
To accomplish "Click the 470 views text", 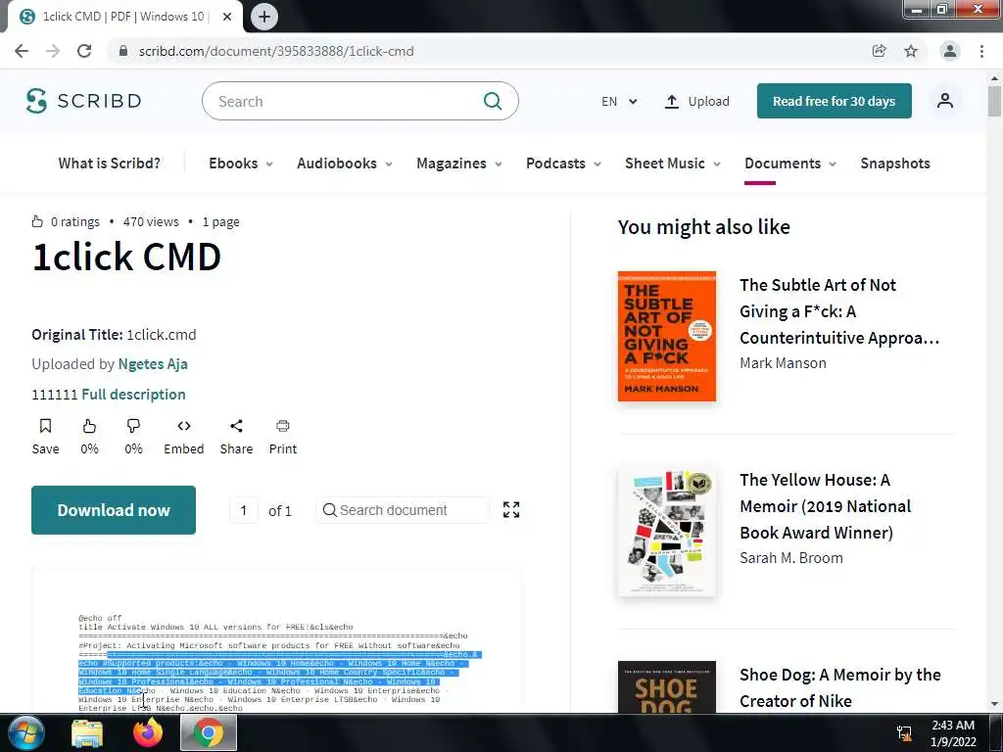I will 151,222.
